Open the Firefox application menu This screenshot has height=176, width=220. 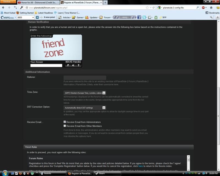(x=8, y=2)
